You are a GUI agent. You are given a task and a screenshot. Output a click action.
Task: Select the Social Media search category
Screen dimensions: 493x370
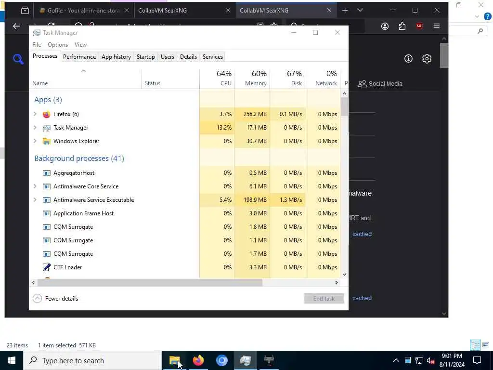pyautogui.click(x=380, y=84)
